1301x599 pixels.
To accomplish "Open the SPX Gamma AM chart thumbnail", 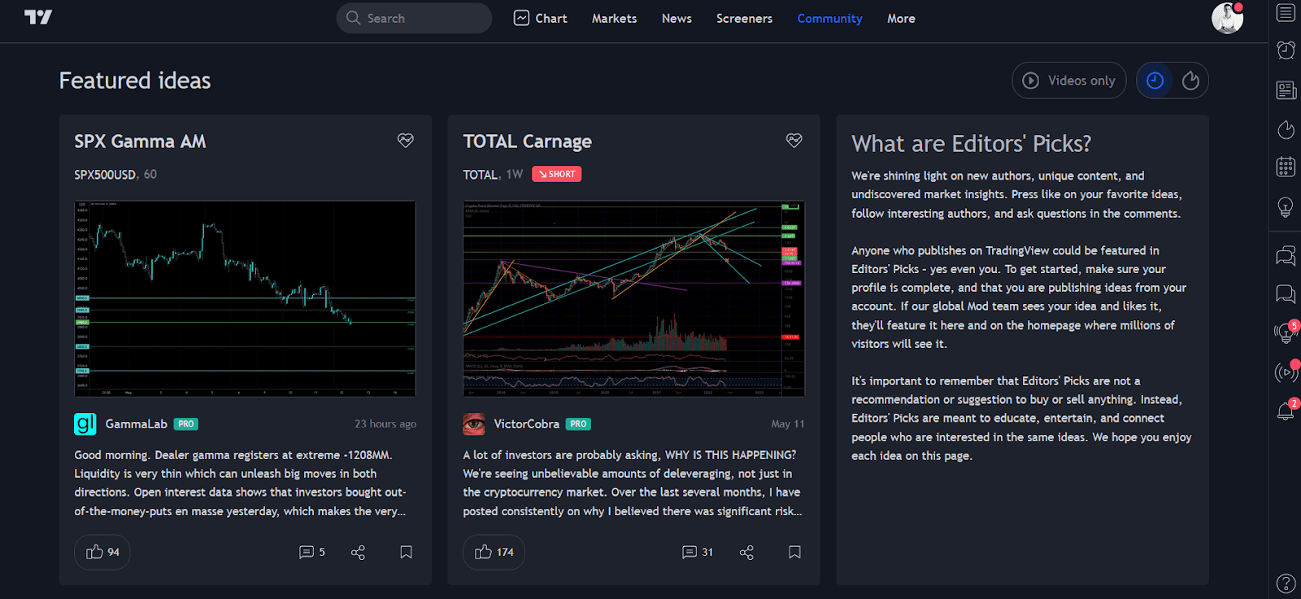I will coord(245,298).
